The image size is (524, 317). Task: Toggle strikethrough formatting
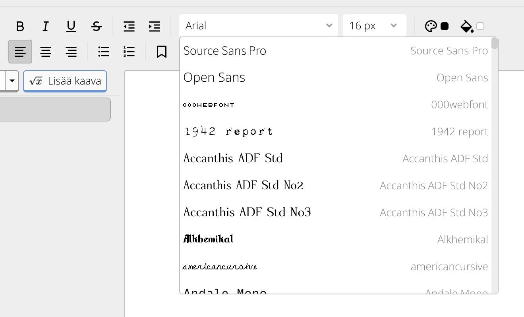[97, 27]
